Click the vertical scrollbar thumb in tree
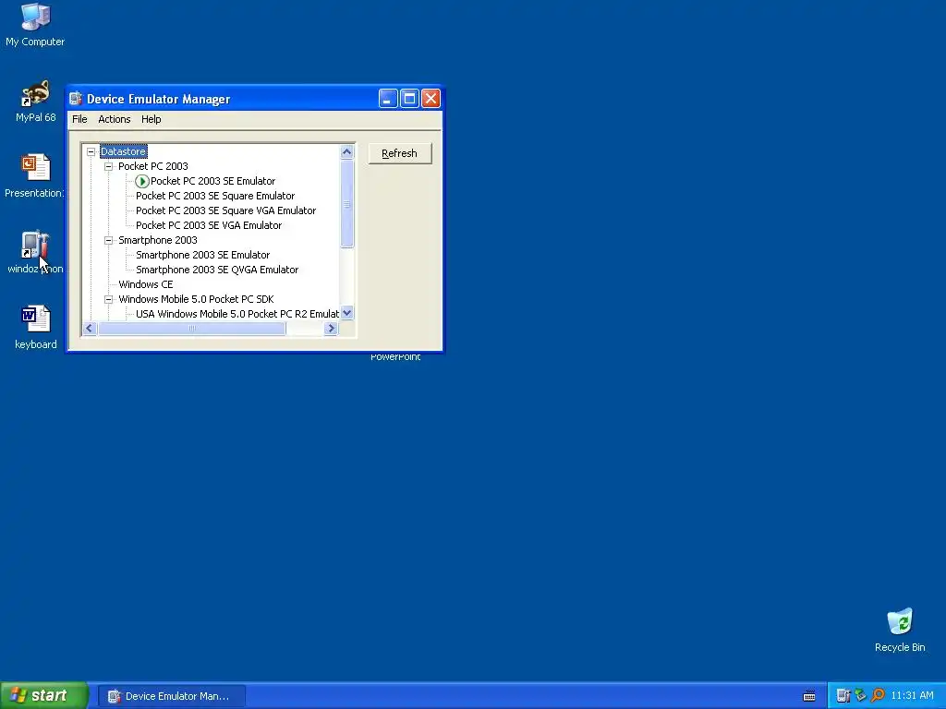 point(347,204)
